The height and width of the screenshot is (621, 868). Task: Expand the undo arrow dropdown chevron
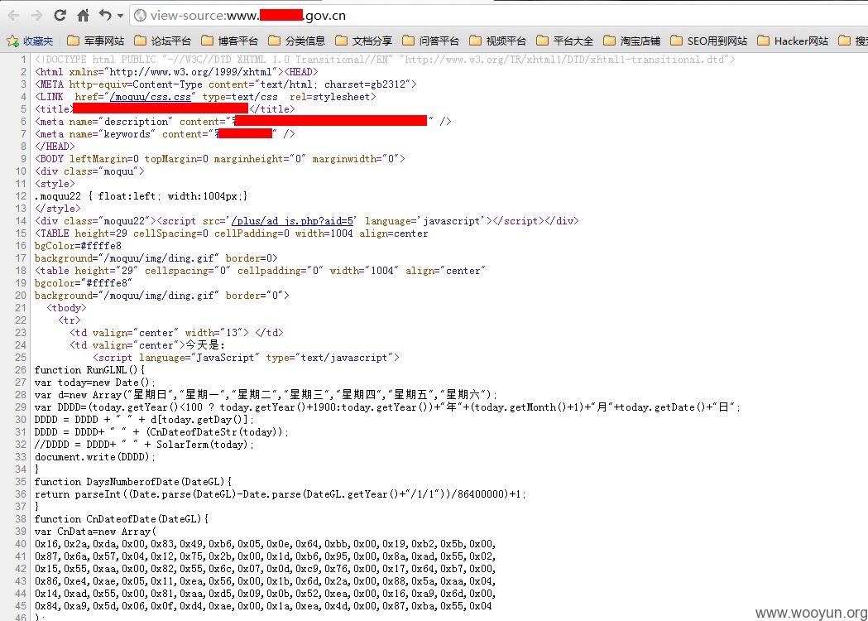(120, 16)
